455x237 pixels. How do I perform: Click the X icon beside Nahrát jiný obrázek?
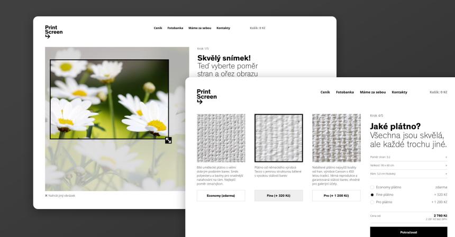click(x=46, y=196)
